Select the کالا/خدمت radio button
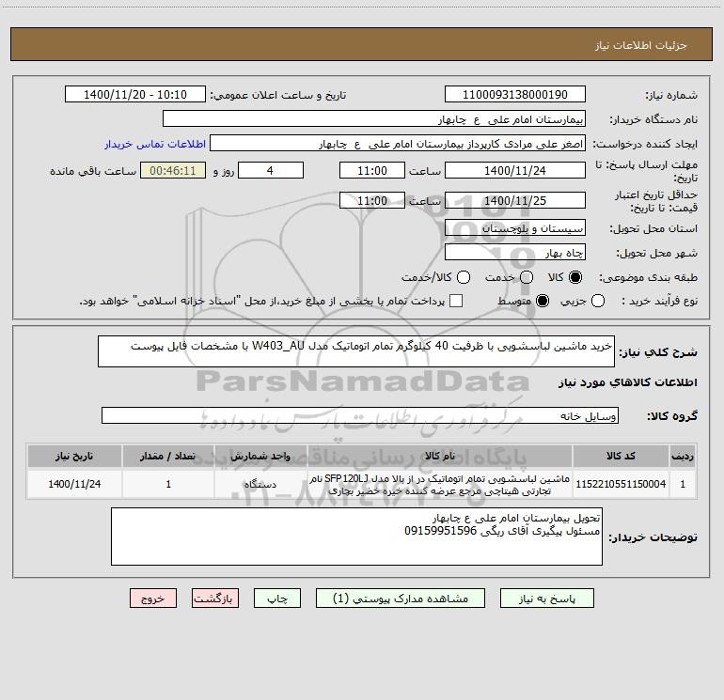 tap(464, 277)
